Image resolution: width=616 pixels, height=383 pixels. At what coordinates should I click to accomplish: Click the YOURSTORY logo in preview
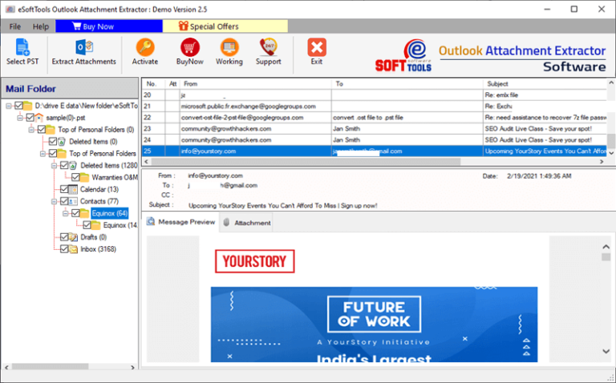[255, 261]
